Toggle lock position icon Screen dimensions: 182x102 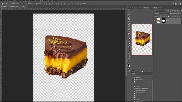[x=164, y=16]
